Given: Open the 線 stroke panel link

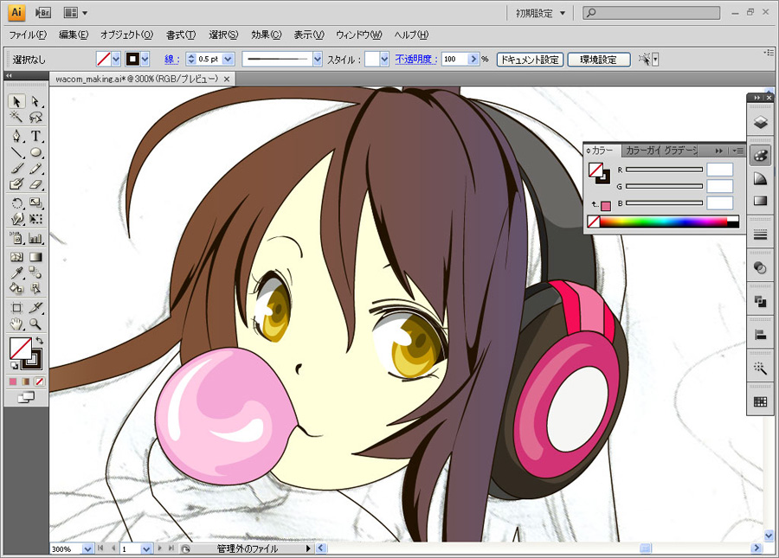Looking at the screenshot, I should [x=172, y=60].
